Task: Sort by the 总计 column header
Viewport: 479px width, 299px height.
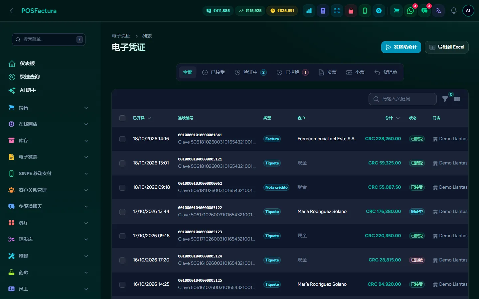Action: pyautogui.click(x=392, y=118)
